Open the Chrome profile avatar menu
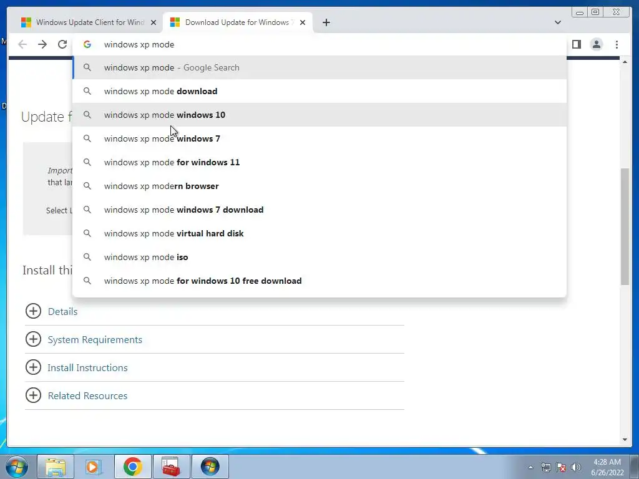 pos(596,44)
